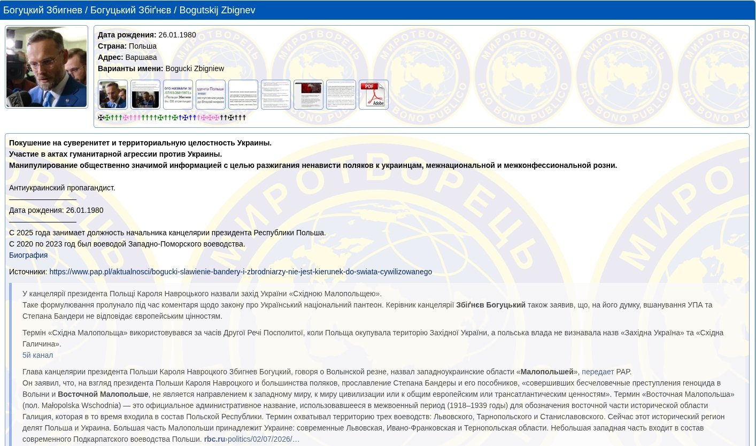Image resolution: width=756 pixels, height=446 pixels.
Task: Open thumbnail with text 'дента Польши'
Action: 211,95
